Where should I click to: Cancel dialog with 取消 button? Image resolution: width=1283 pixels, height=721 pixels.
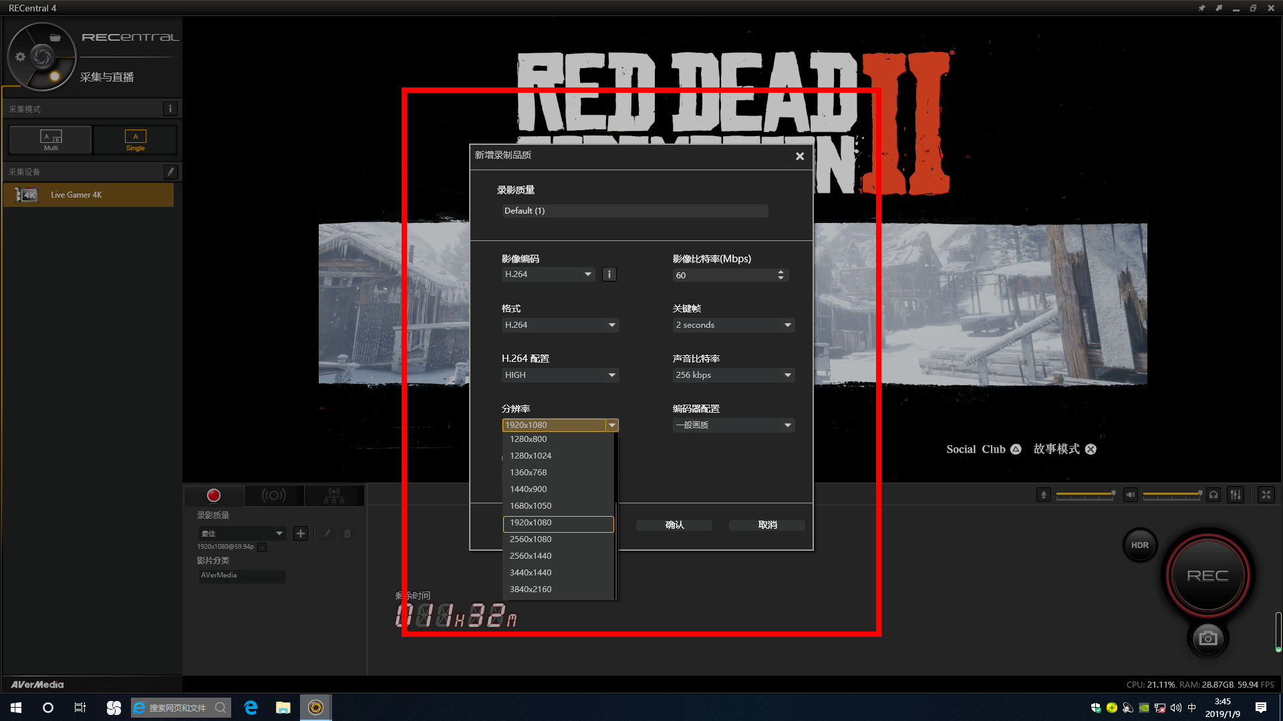click(x=767, y=525)
